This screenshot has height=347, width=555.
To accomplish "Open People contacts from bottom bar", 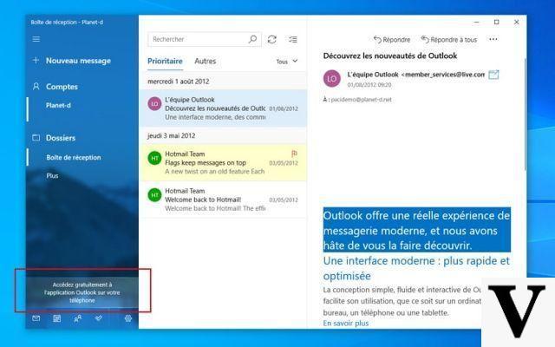I will (77, 318).
